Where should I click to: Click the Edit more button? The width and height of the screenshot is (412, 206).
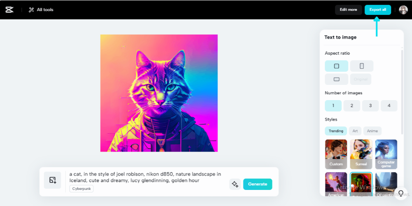(348, 10)
